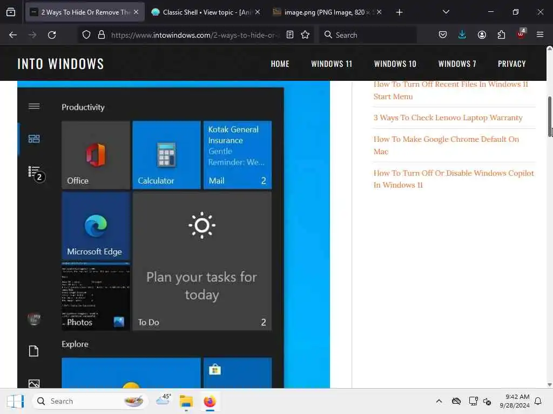Open the weather widget showing 45°
This screenshot has width=553, height=414.
(163, 401)
